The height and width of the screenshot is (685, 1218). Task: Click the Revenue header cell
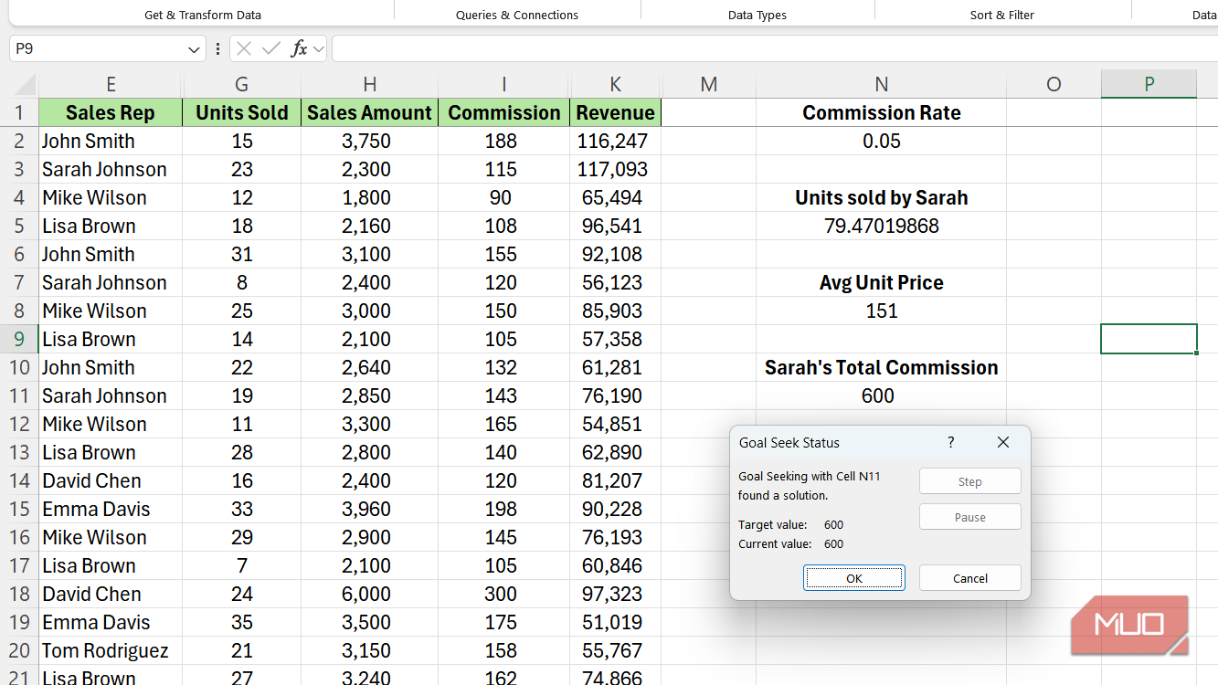pyautogui.click(x=615, y=112)
